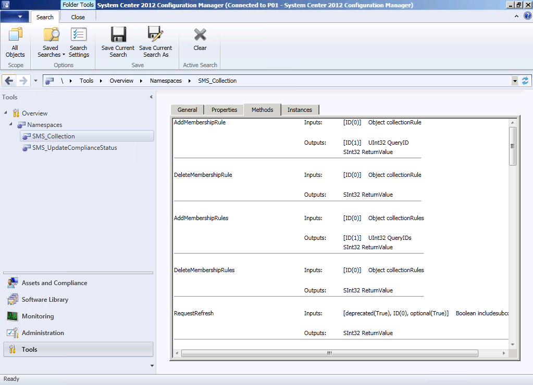Clear the active search with X icon

point(200,35)
